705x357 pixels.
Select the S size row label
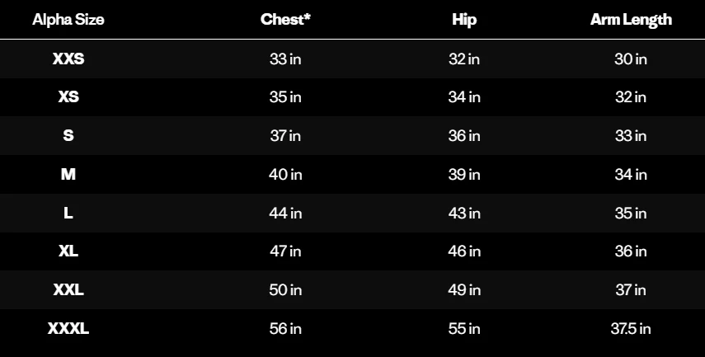coord(68,136)
